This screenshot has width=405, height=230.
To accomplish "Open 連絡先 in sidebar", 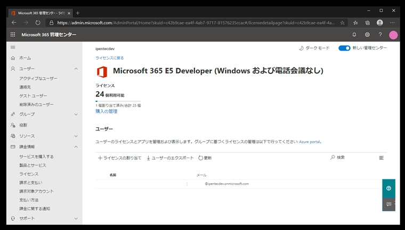I will pyautogui.click(x=25, y=87).
